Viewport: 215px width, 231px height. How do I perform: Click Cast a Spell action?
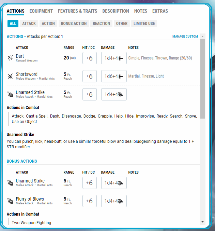(x=37, y=116)
